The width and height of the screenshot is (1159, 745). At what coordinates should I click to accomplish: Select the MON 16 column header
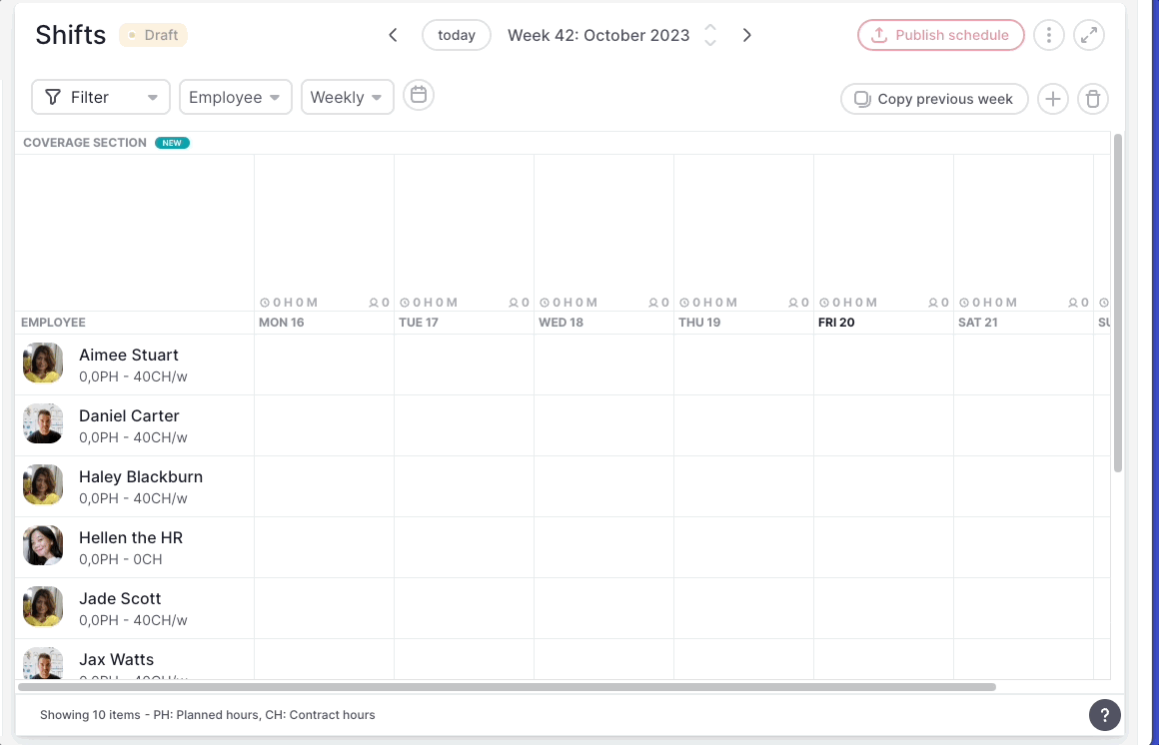point(282,323)
